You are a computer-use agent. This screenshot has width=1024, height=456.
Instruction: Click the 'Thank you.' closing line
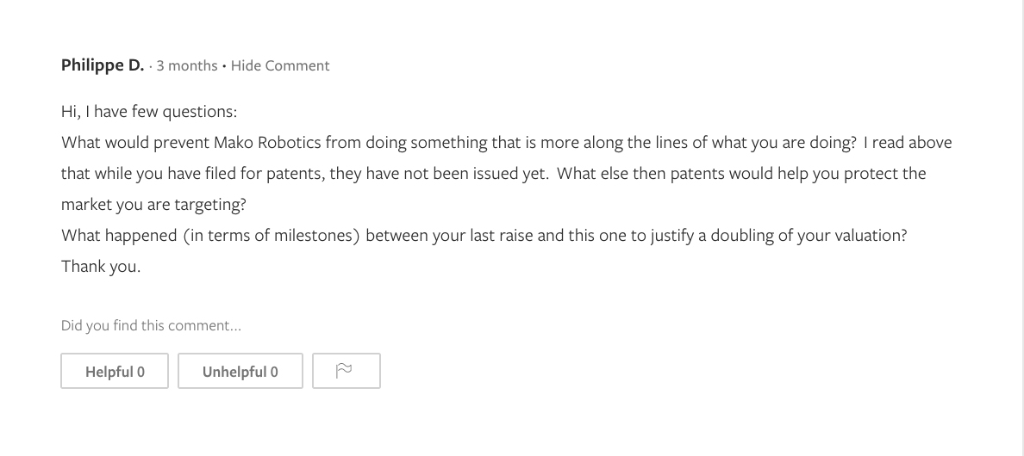pyautogui.click(x=101, y=267)
